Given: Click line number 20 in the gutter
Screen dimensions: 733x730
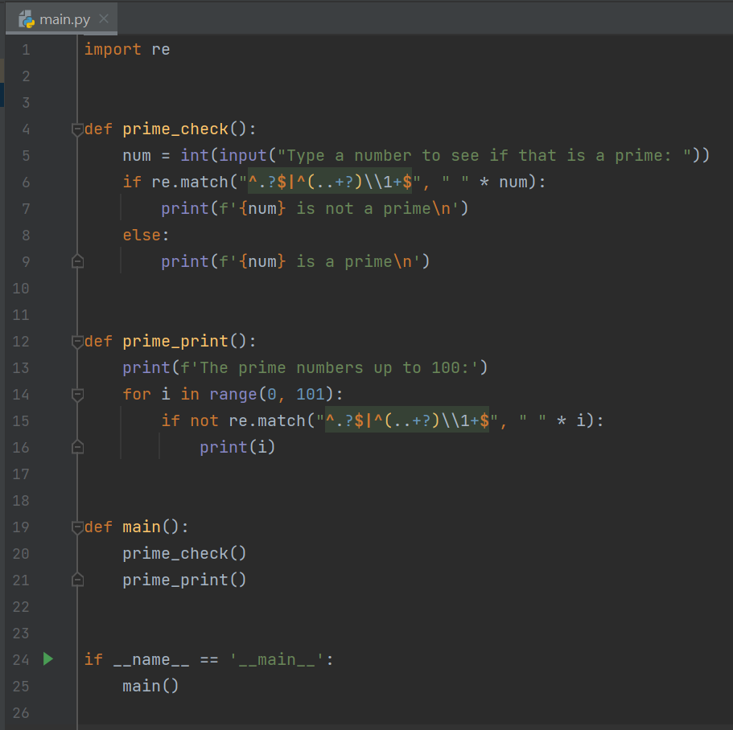Looking at the screenshot, I should [x=21, y=554].
